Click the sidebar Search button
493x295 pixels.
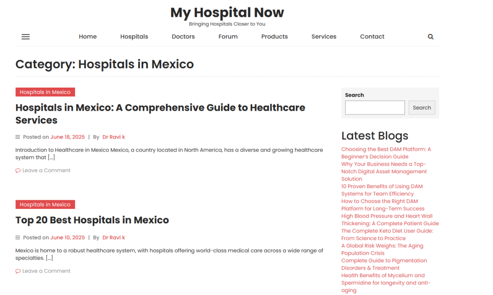pos(422,108)
